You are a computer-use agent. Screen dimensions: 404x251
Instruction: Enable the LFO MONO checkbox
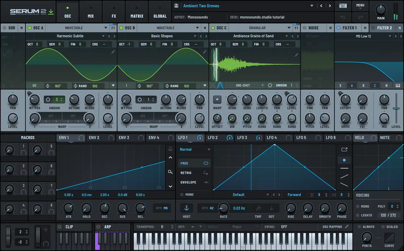click(x=182, y=194)
